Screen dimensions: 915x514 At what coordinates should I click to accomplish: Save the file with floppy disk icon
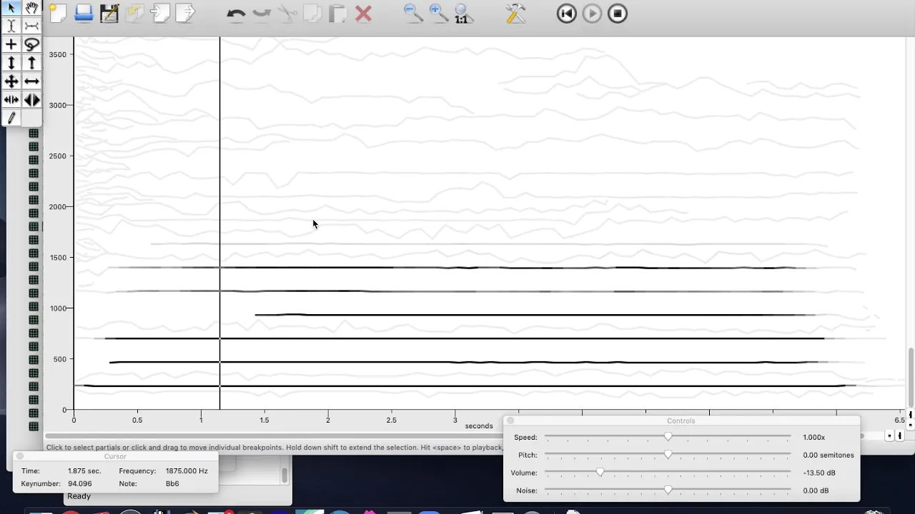coord(109,14)
